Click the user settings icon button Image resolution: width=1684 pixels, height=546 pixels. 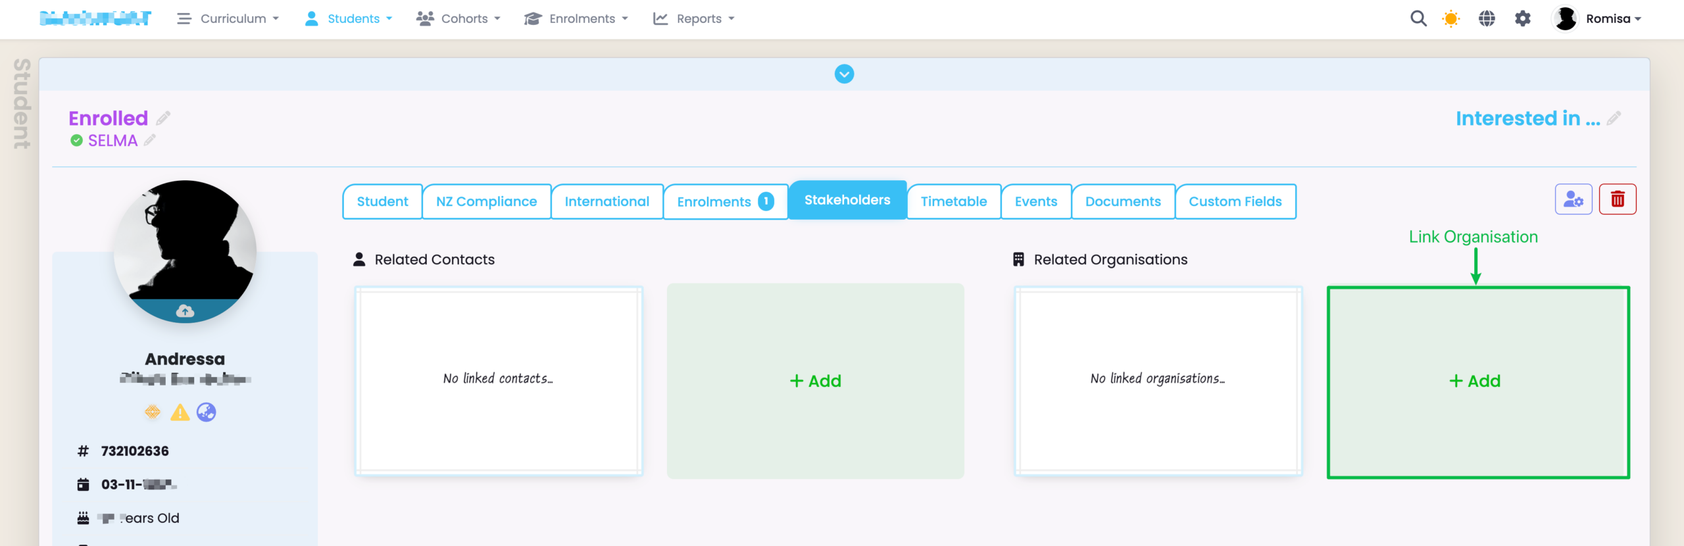[1573, 199]
